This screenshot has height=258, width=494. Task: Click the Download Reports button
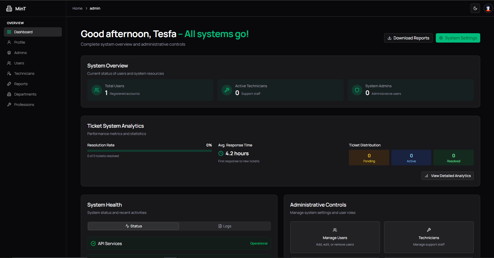[x=408, y=38]
